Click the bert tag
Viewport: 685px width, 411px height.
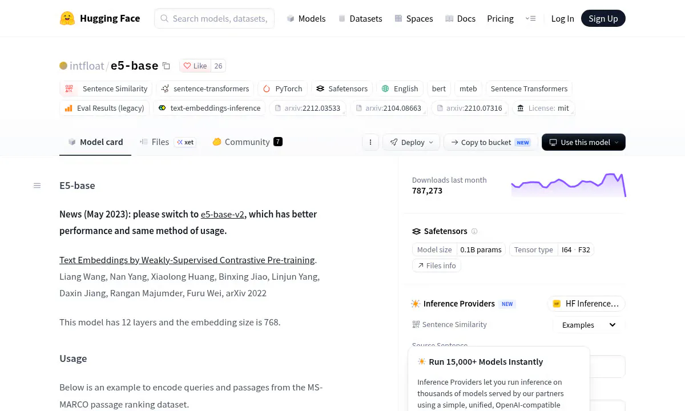point(439,88)
